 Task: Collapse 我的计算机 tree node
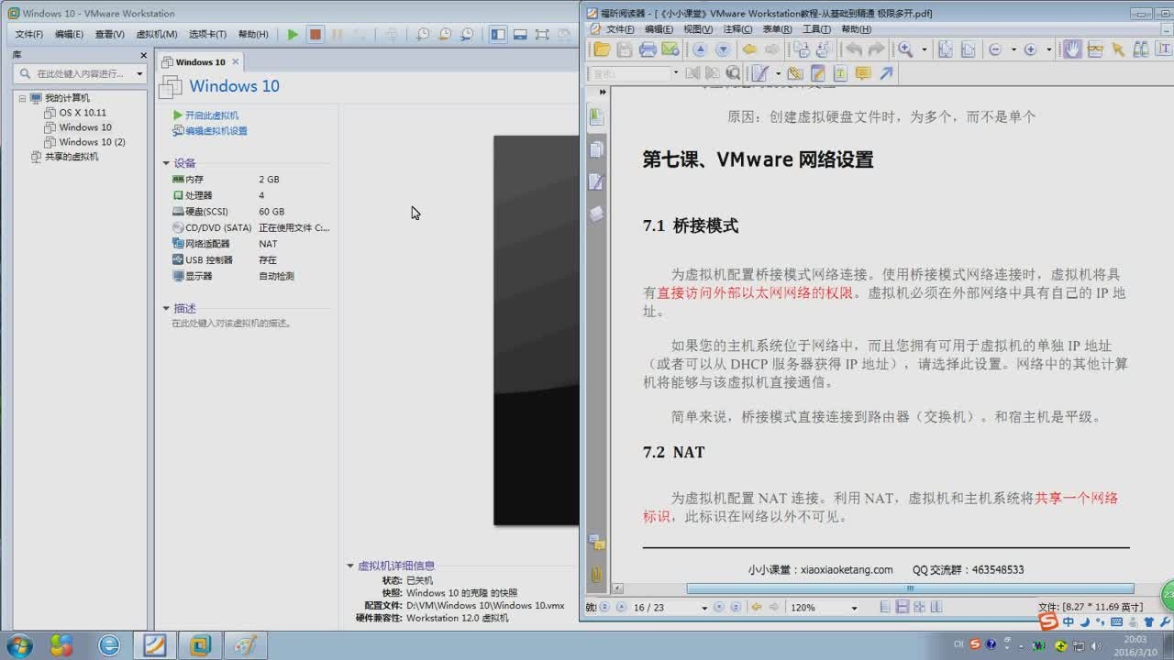[x=22, y=98]
